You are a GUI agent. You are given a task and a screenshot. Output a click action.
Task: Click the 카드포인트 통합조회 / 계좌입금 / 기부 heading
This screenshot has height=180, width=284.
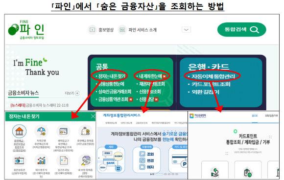pyautogui.click(x=248, y=139)
